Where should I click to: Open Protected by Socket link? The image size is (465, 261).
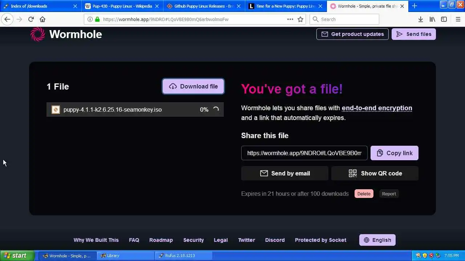tap(320, 240)
